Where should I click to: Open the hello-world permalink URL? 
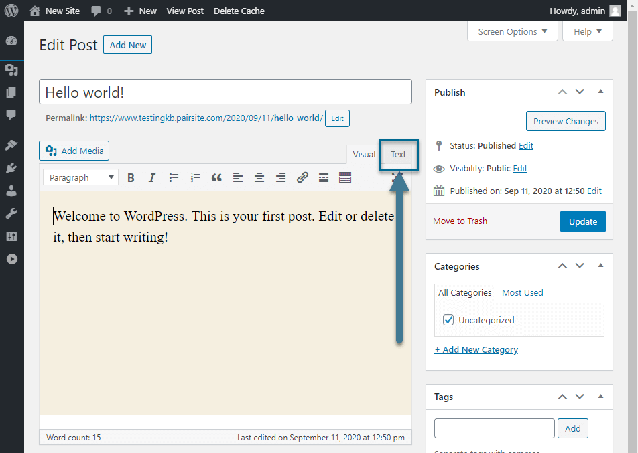point(206,118)
